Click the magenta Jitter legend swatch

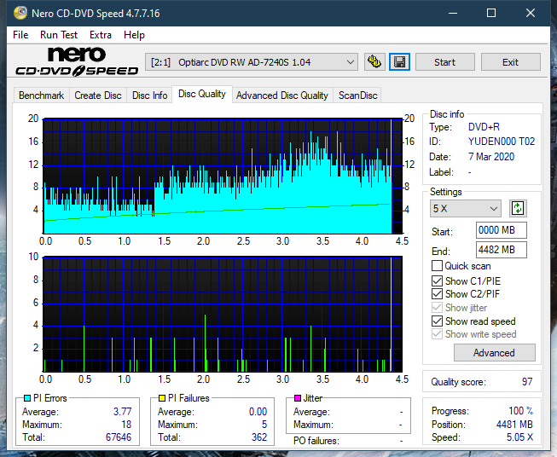point(298,398)
